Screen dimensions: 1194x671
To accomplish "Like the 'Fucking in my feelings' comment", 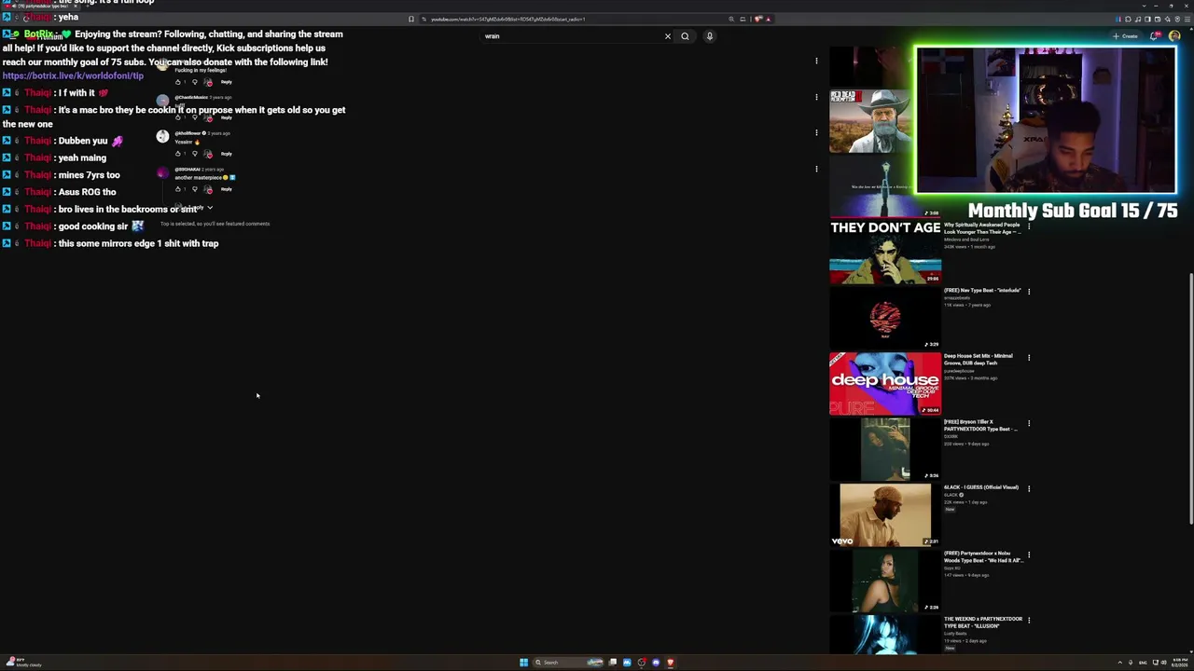I will click(x=178, y=82).
